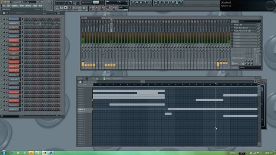Screen dimensions: 276x155
Task: Open the Fruity Bass Boost effect
Action: (x=245, y=28)
